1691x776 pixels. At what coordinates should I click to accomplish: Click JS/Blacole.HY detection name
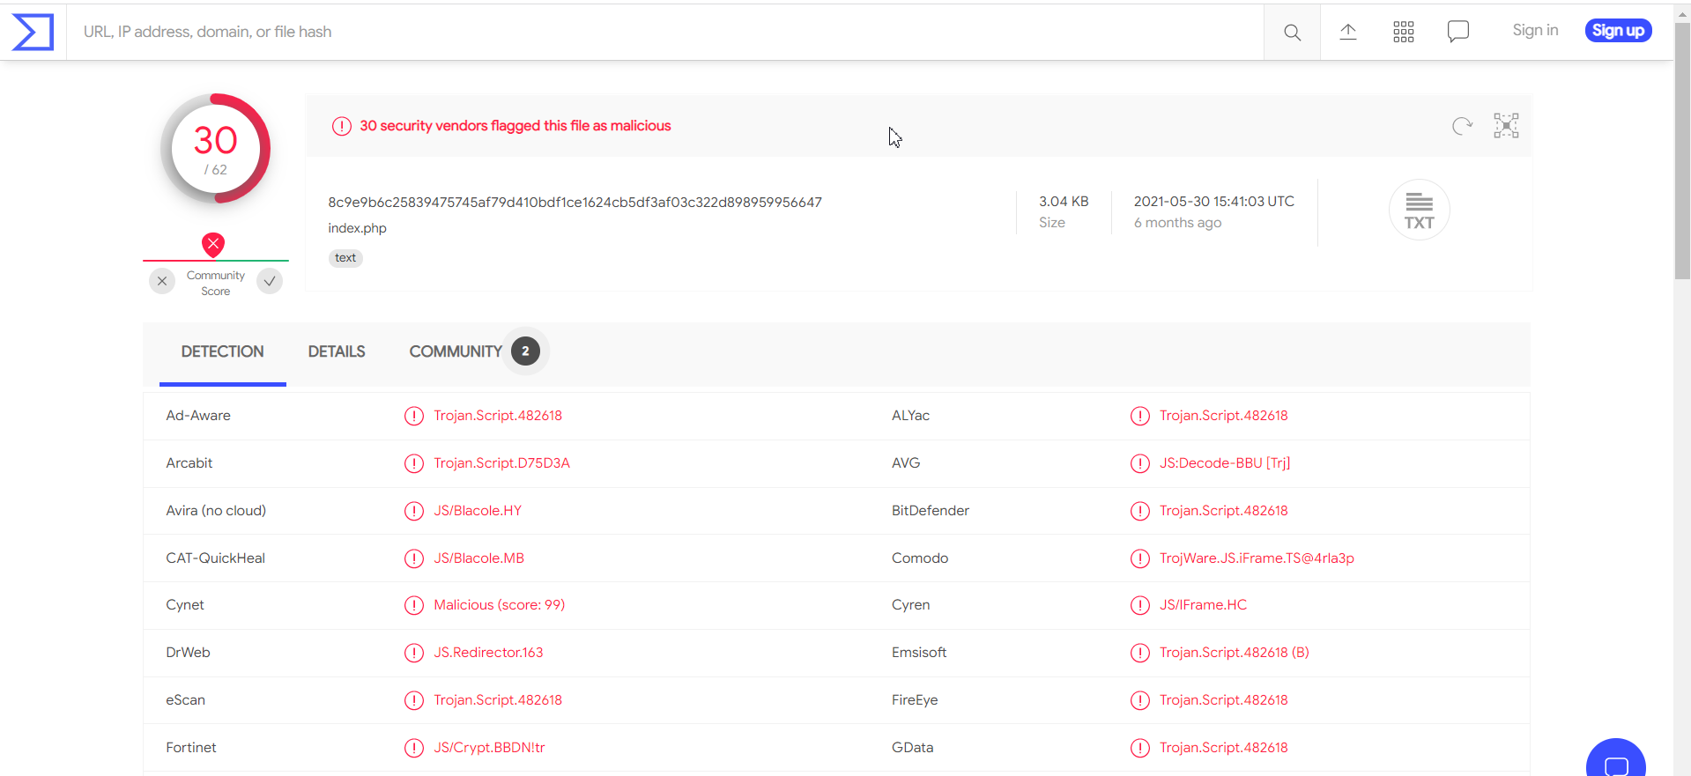point(478,511)
